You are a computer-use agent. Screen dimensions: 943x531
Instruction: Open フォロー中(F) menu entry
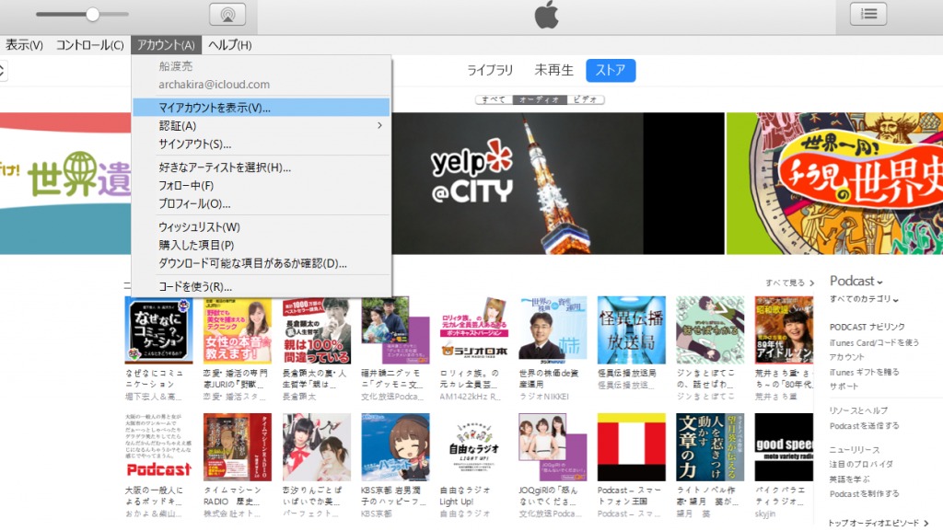(x=261, y=186)
